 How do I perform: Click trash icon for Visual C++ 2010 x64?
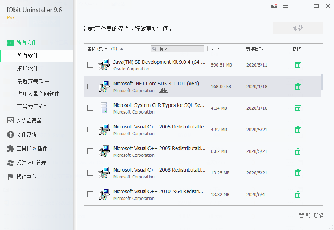coord(298,194)
